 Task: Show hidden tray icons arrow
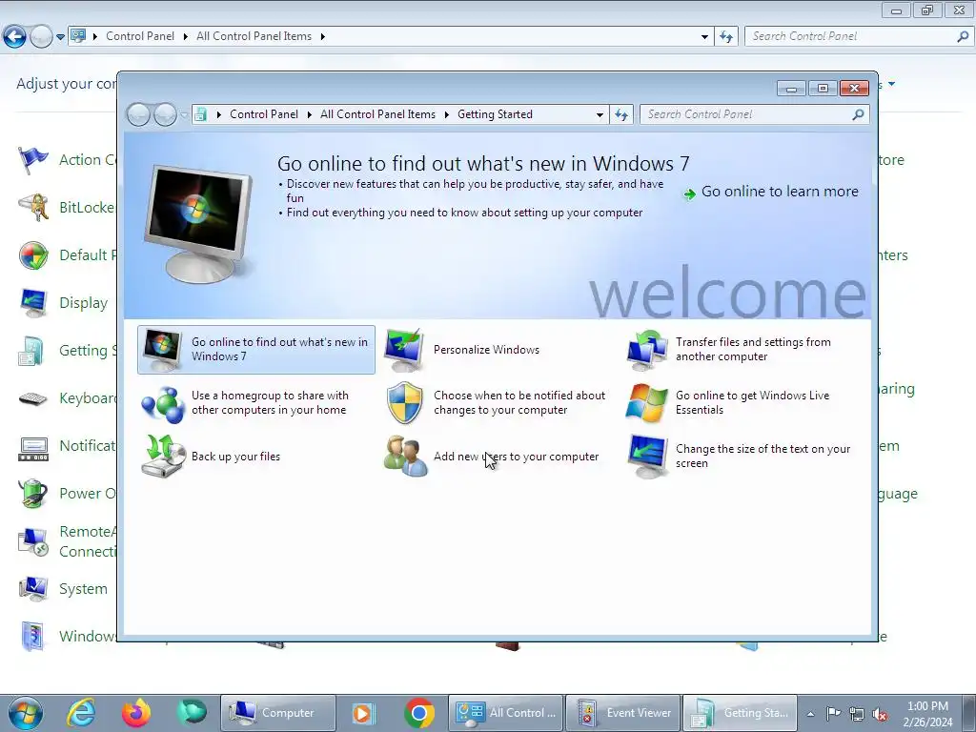pyautogui.click(x=810, y=714)
